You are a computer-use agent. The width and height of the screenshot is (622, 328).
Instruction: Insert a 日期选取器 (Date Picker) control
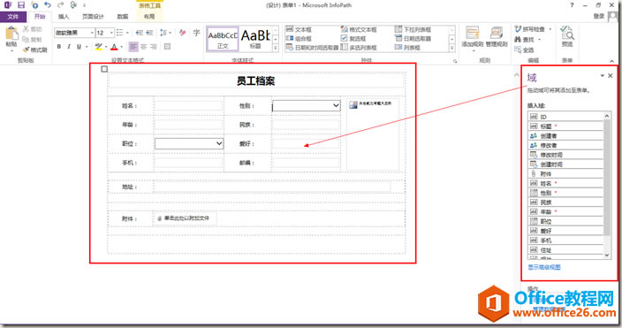[x=413, y=39]
